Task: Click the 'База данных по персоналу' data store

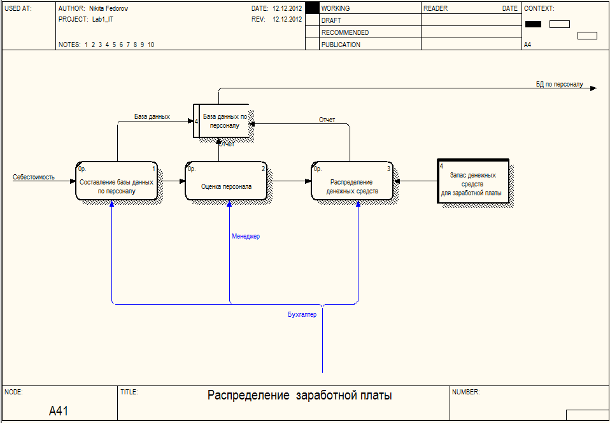Action: click(222, 121)
